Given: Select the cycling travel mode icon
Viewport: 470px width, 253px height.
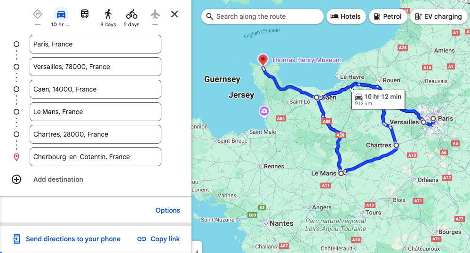Looking at the screenshot, I should [x=132, y=14].
